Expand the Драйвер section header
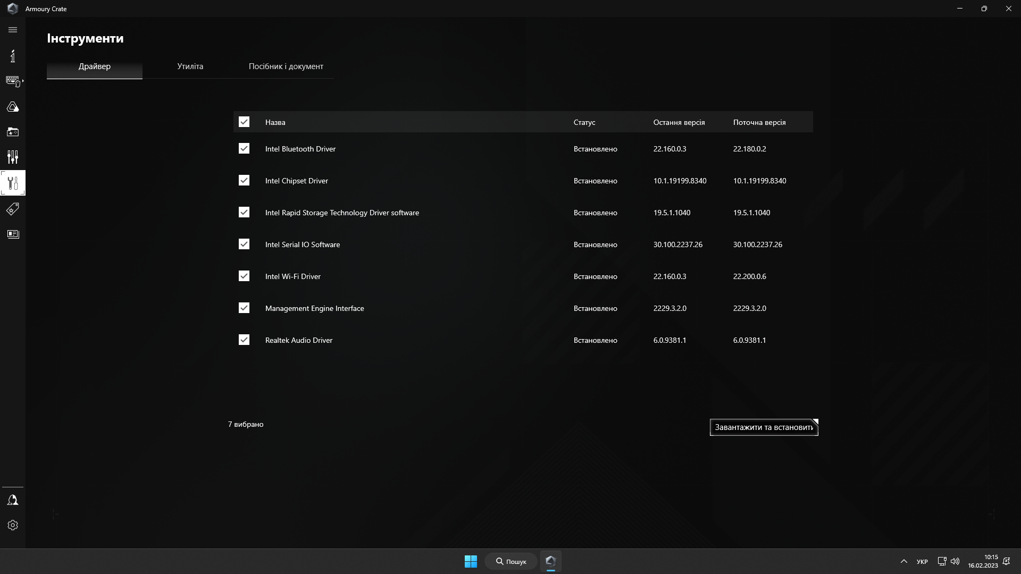 pos(94,66)
